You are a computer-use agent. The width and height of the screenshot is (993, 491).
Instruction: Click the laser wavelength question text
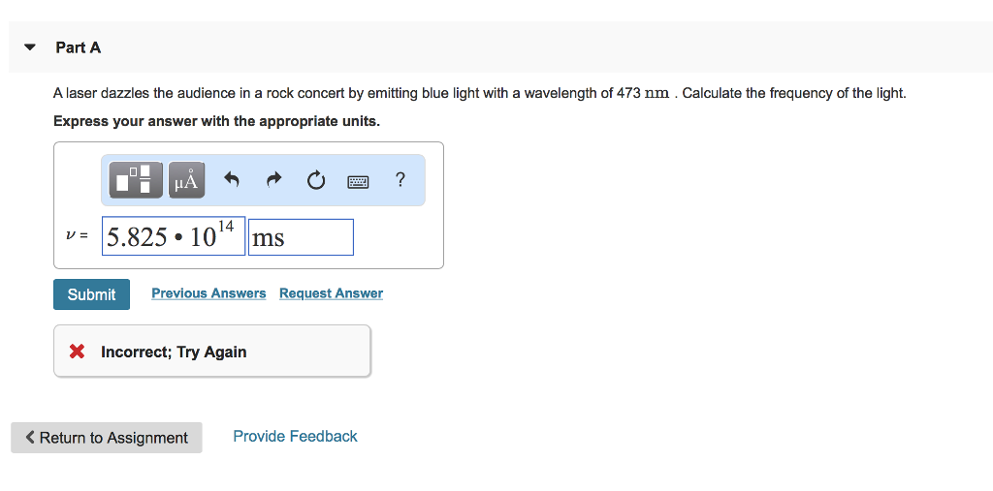coord(479,94)
